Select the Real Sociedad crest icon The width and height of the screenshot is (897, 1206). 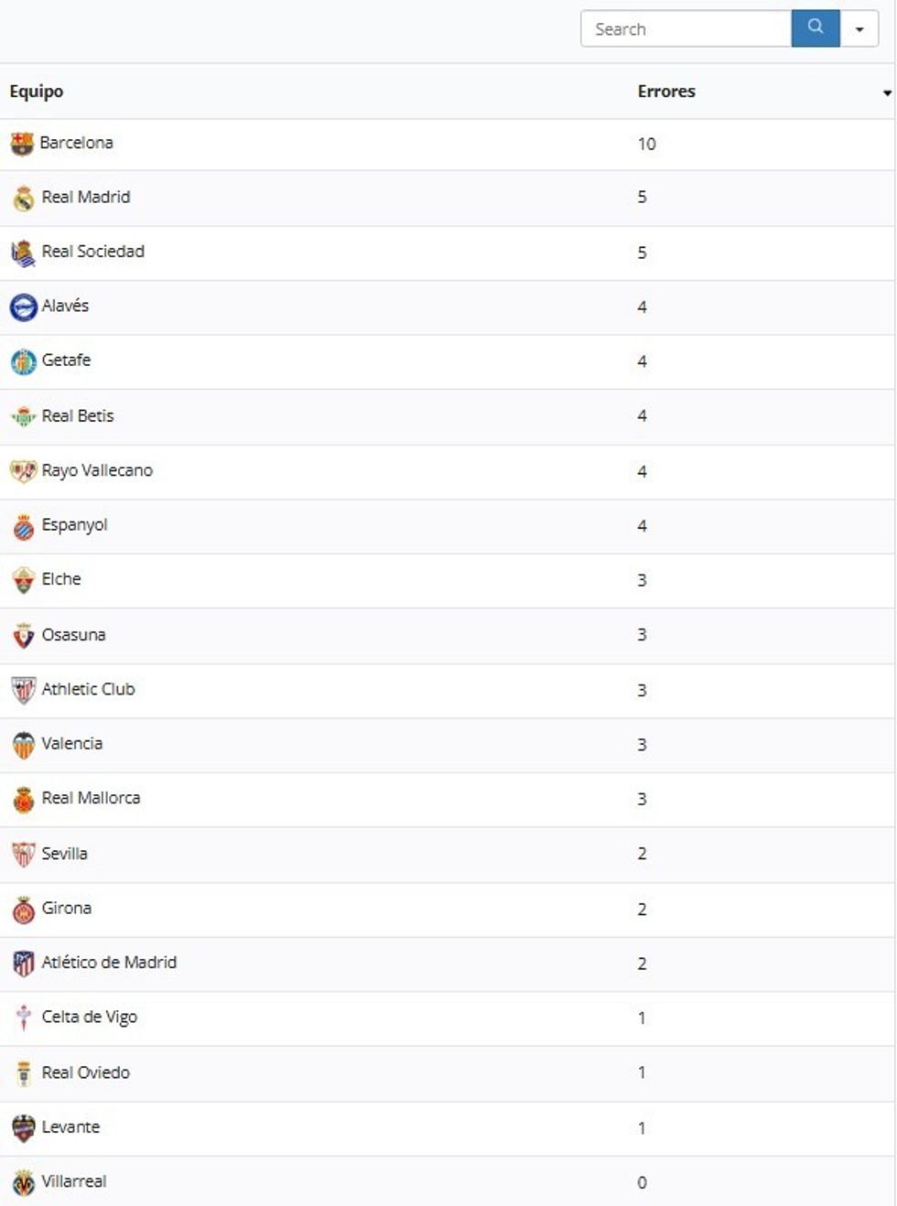(23, 253)
